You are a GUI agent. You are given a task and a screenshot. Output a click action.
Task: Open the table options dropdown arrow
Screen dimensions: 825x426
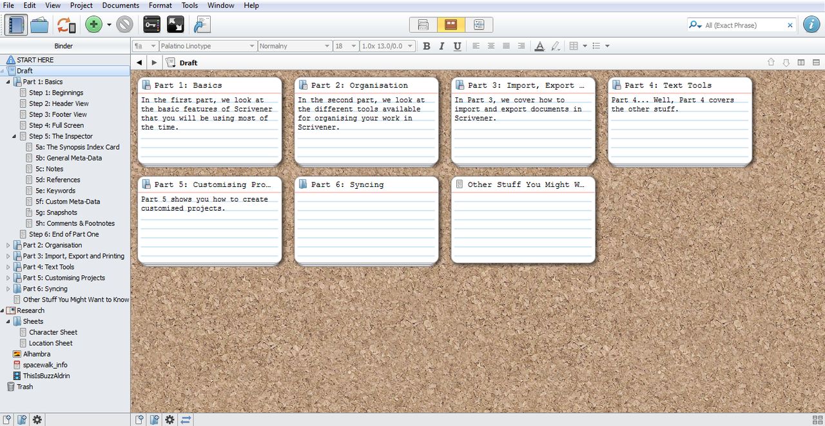(x=585, y=46)
